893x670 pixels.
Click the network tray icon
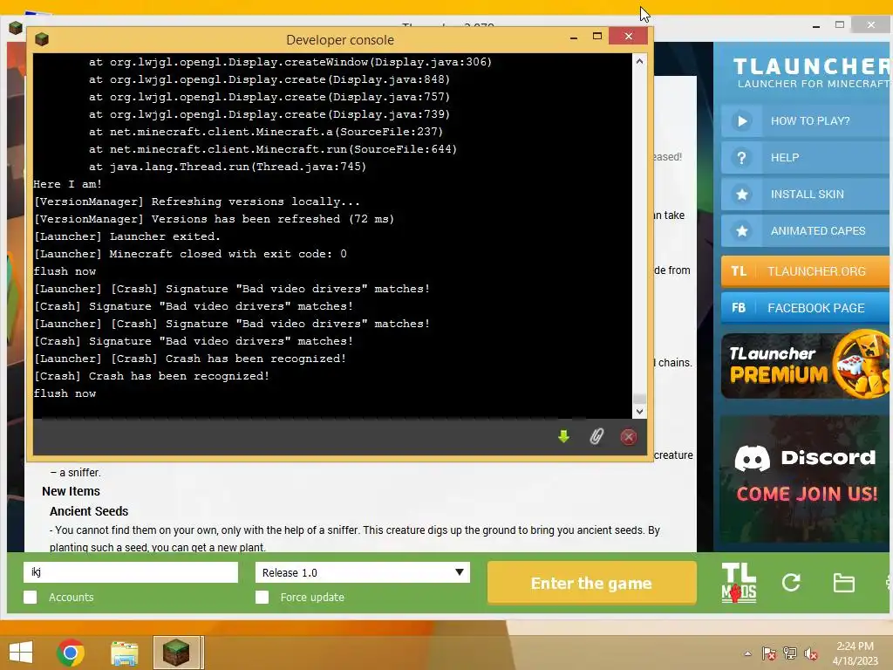coord(790,653)
